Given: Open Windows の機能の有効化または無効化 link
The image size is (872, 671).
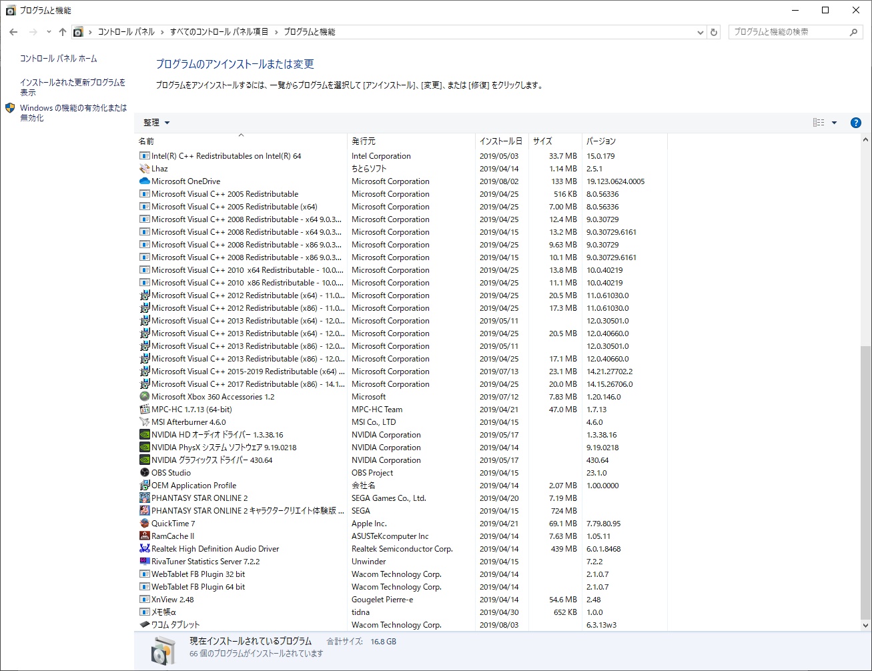Looking at the screenshot, I should 73,113.
